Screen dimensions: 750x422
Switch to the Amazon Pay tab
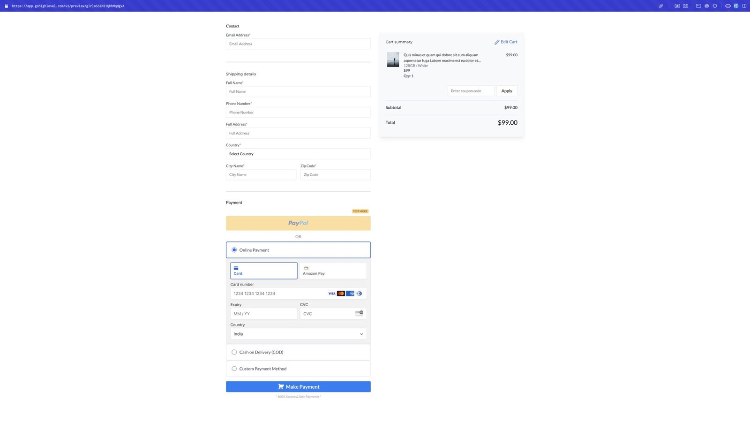pos(333,271)
